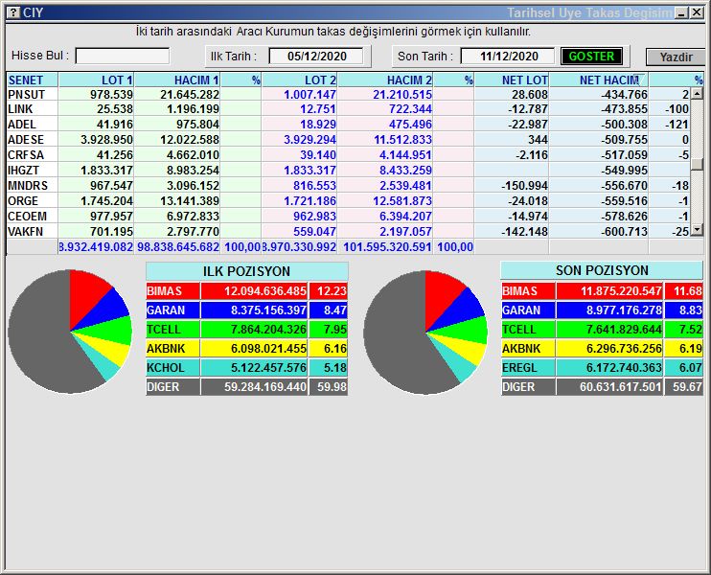Click percent 59.98 in ILK POZISYON
Screen dimensions: 711x575
coord(329,387)
